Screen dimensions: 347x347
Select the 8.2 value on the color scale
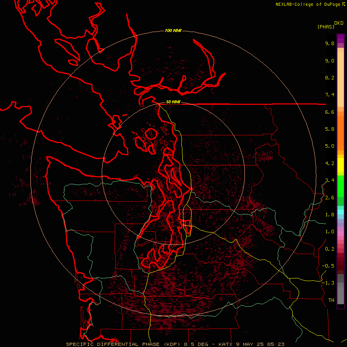(330, 78)
